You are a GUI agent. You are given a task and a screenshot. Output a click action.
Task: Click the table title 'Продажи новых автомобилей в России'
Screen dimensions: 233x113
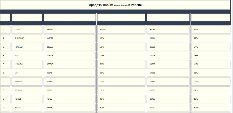(x=115, y=5)
